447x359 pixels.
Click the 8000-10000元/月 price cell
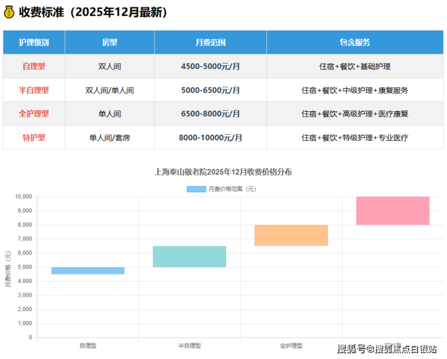tap(210, 137)
